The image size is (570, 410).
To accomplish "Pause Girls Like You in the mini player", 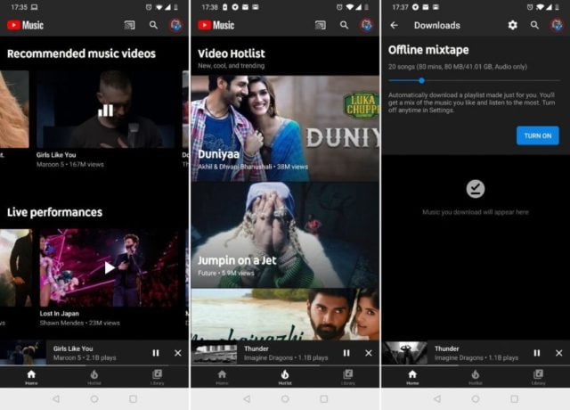I will 156,353.
